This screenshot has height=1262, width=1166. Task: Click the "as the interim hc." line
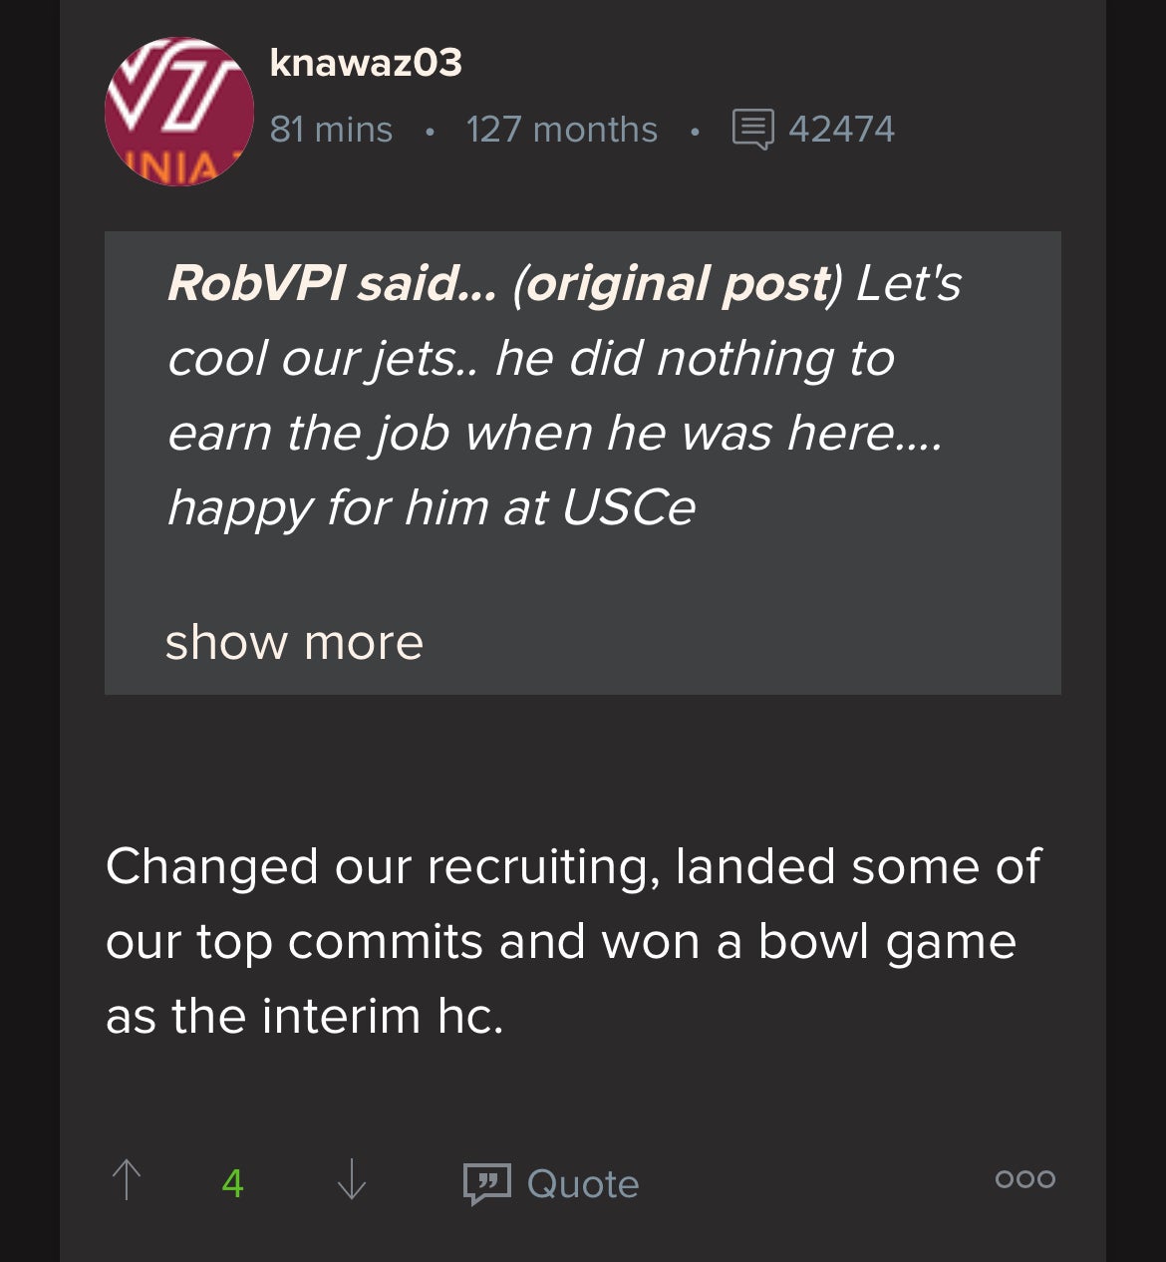(305, 1017)
